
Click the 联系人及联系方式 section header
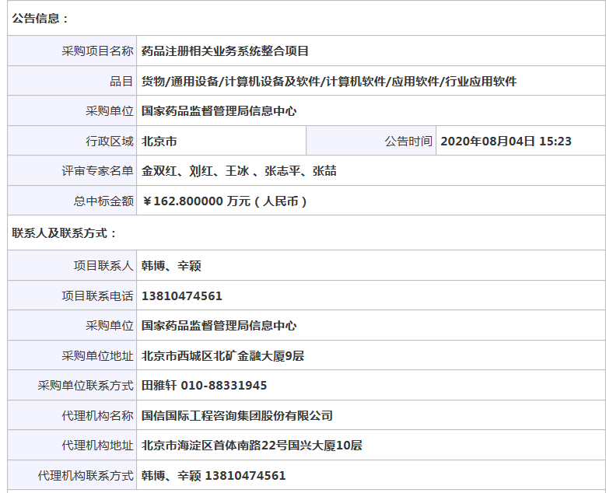tap(64, 233)
